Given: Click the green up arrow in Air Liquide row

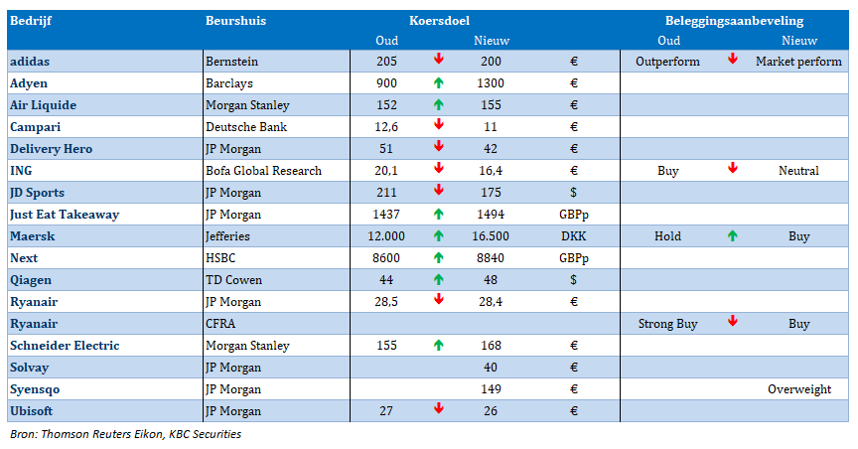Looking at the screenshot, I should click(x=438, y=105).
